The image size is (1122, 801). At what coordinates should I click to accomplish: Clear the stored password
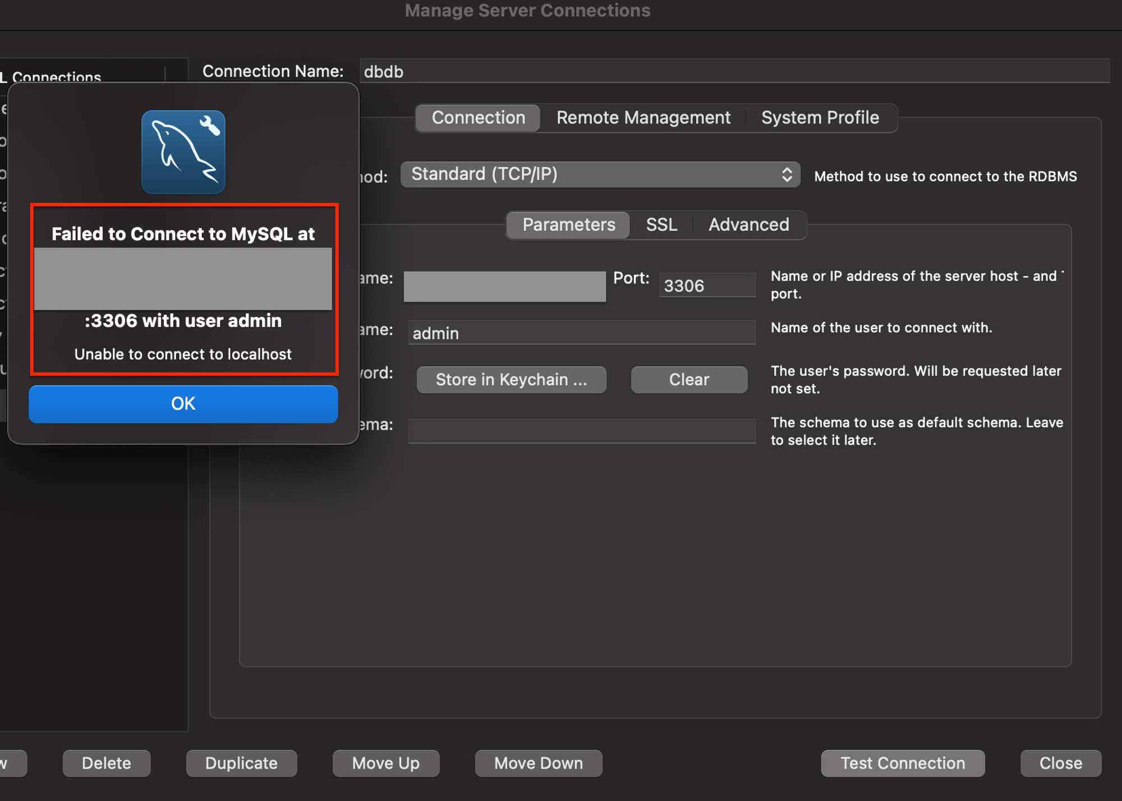coord(689,379)
